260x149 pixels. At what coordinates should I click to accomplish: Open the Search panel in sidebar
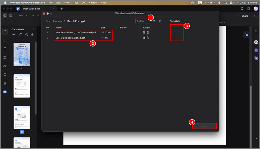tap(5, 75)
